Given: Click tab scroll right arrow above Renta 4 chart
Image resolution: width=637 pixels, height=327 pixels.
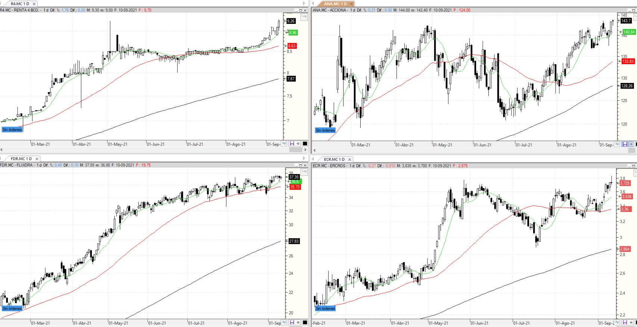Looking at the screenshot, I should point(304,4).
